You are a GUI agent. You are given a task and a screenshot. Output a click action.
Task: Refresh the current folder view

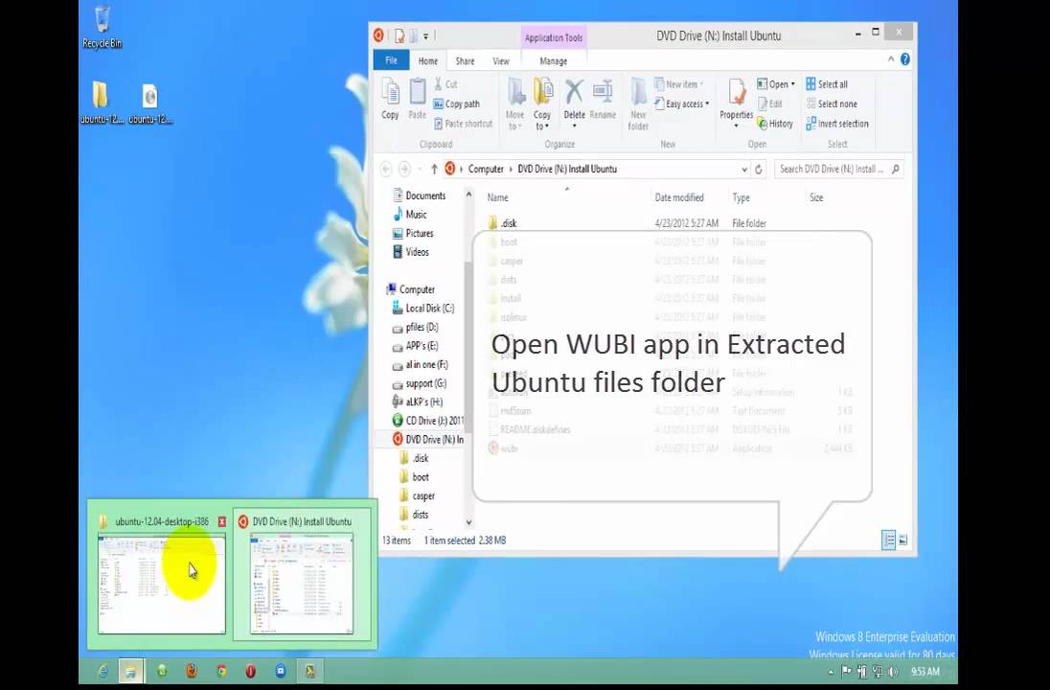759,170
